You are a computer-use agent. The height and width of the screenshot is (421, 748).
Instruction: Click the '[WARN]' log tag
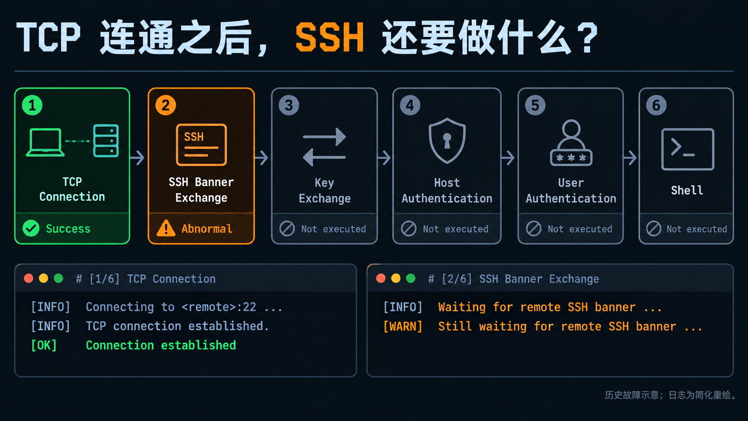(403, 326)
